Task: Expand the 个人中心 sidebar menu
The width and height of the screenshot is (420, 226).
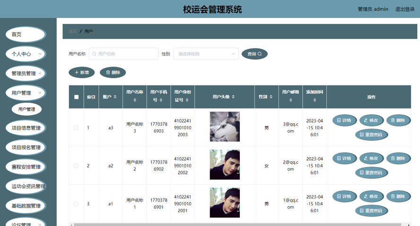Action: (26, 54)
